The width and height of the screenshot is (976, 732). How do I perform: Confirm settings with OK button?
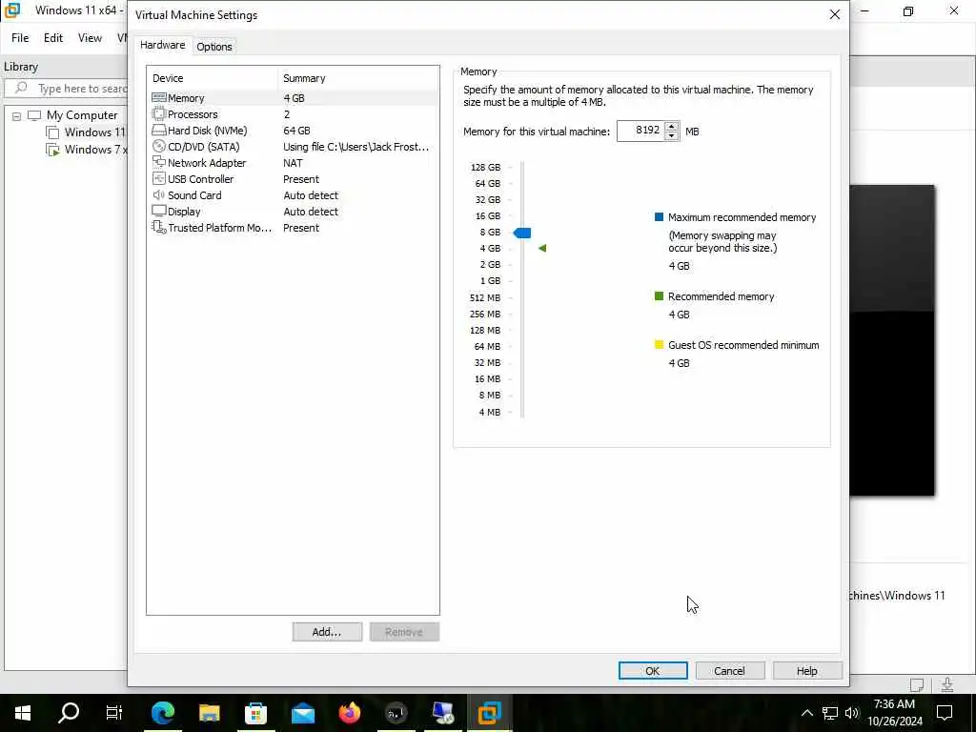click(x=653, y=670)
